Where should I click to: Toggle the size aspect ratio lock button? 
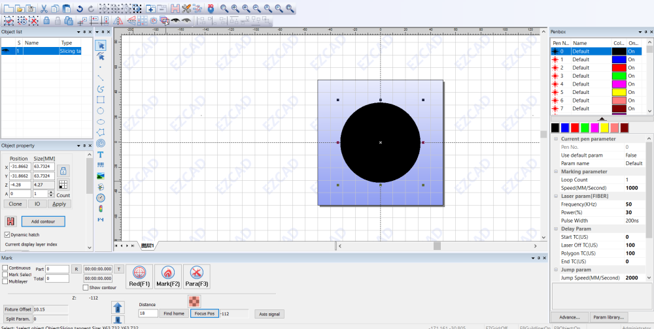pyautogui.click(x=63, y=171)
